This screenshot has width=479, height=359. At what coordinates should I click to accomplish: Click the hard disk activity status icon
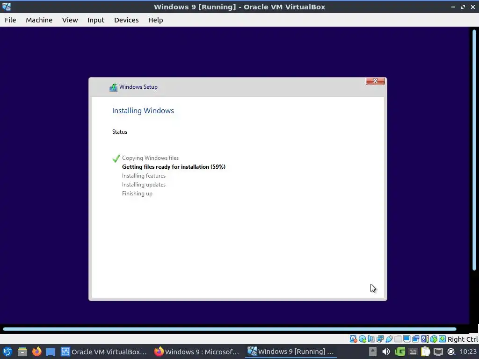pos(354,339)
